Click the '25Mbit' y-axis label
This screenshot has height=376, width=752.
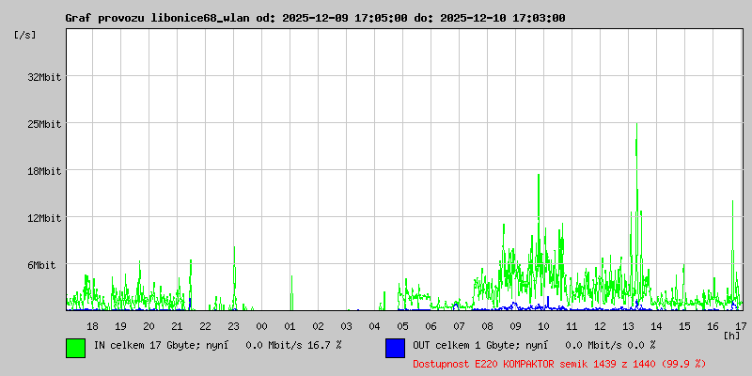point(44,124)
